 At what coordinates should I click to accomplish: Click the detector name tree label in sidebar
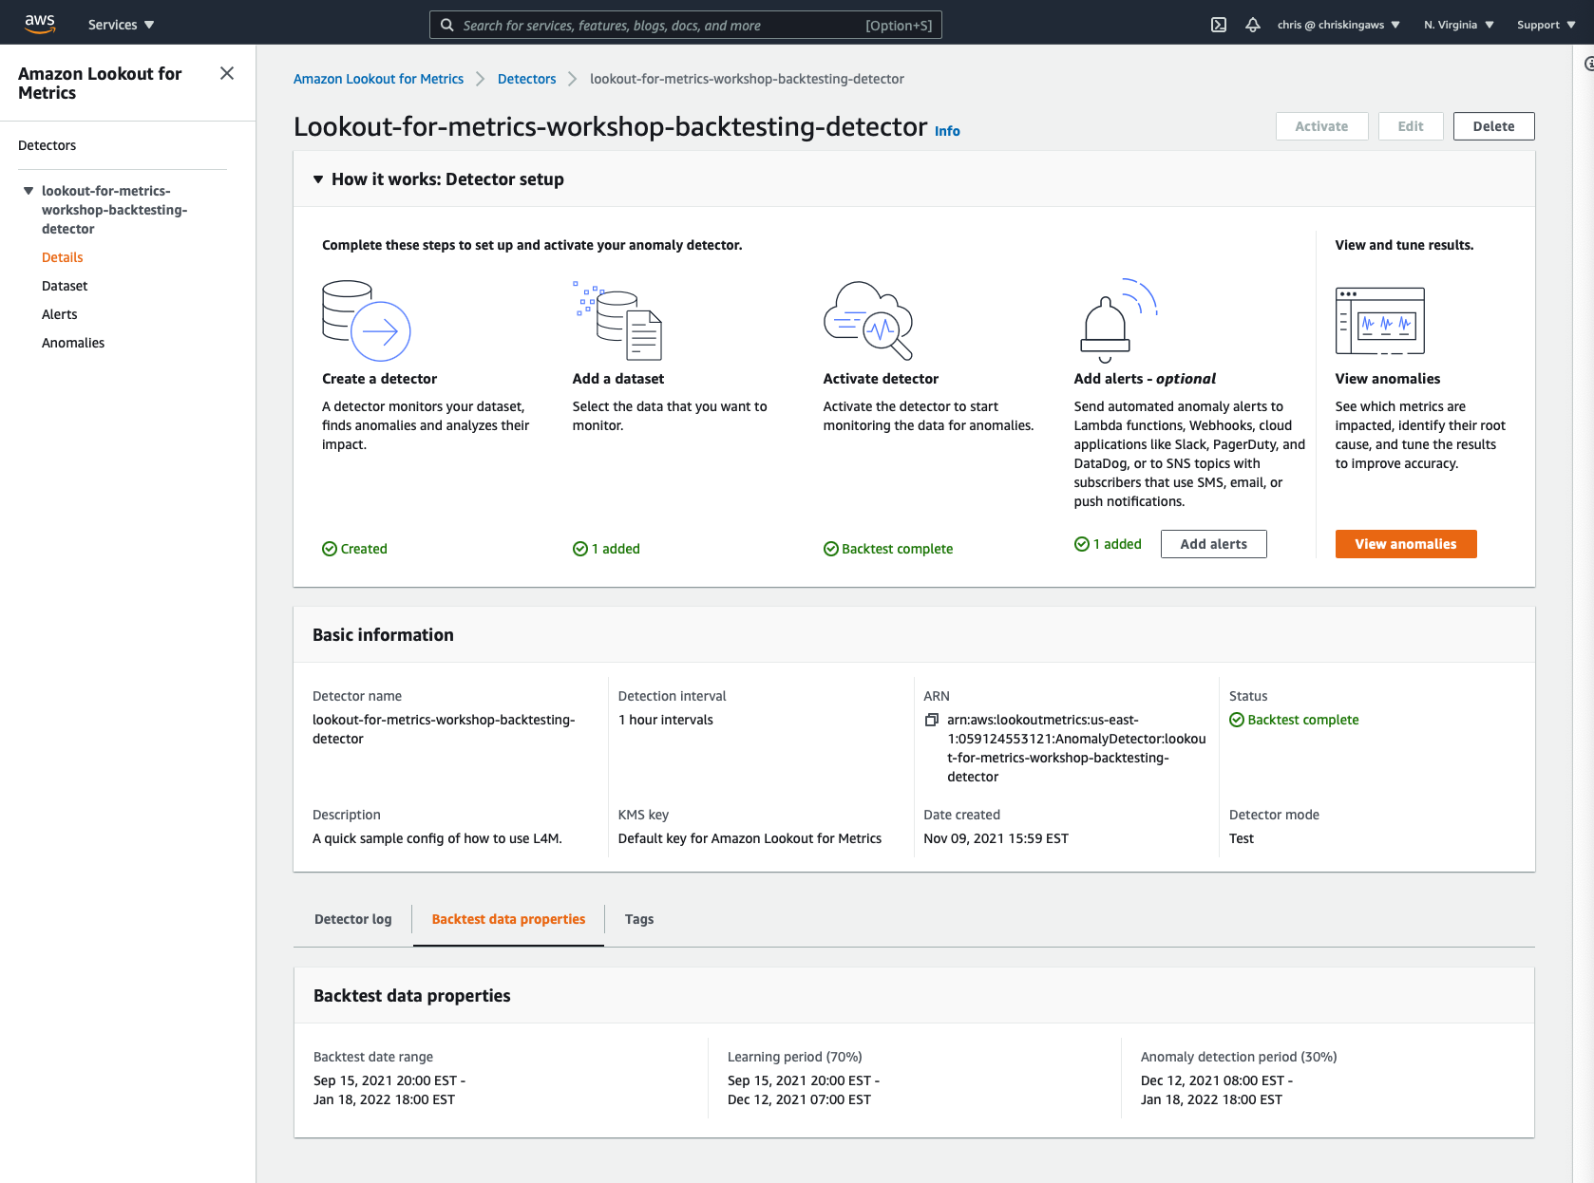tap(114, 210)
